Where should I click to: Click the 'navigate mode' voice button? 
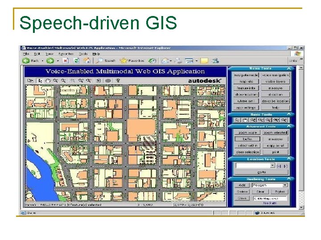[x=246, y=75]
